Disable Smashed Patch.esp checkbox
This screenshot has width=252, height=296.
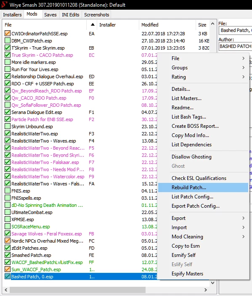8,255
